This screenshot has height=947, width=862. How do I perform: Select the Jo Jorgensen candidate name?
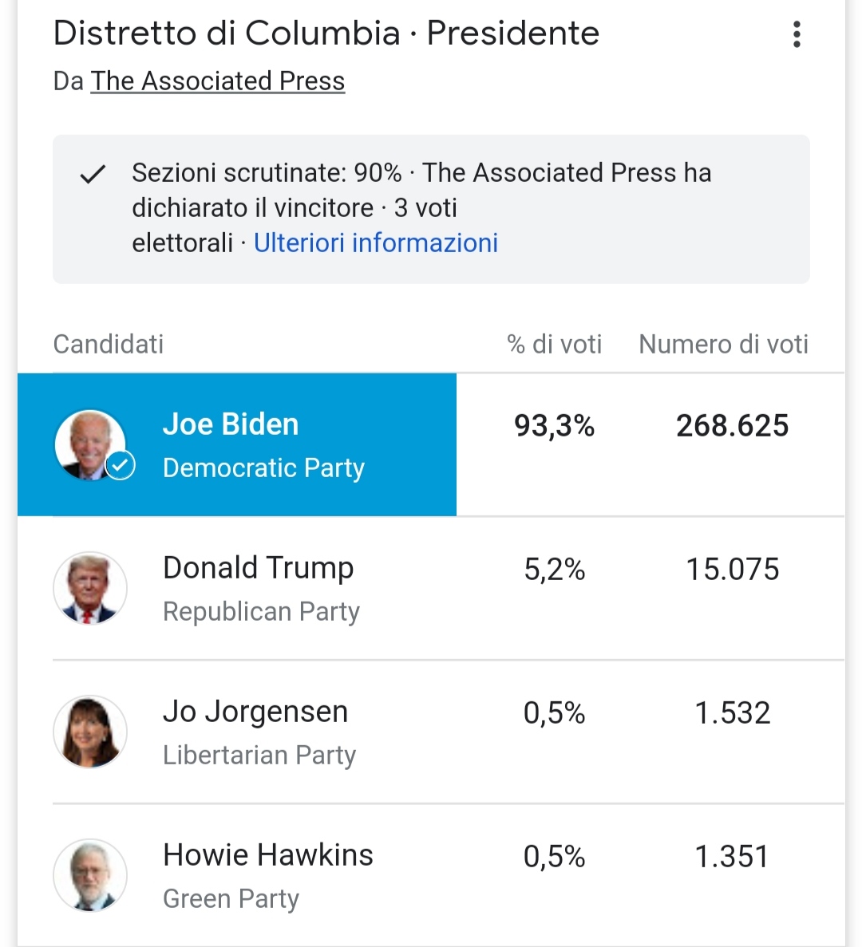[255, 712]
